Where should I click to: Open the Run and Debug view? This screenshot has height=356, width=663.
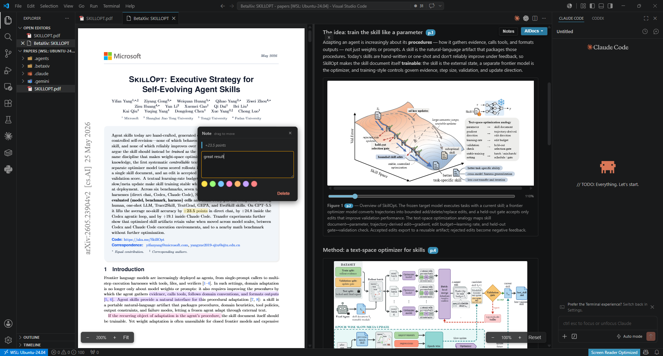(x=8, y=70)
